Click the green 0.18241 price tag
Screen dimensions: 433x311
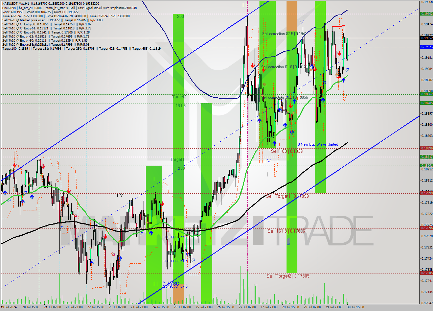tap(426, 165)
